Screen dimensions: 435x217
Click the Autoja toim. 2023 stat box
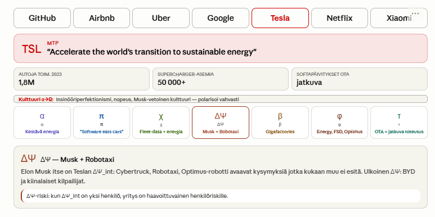[x=82, y=79]
